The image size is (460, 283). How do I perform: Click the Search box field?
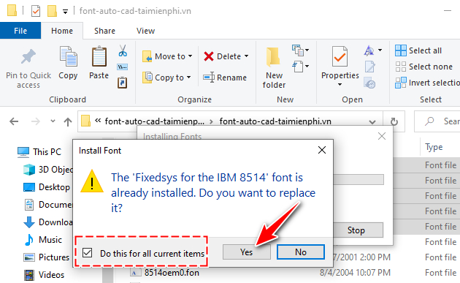pos(437,121)
